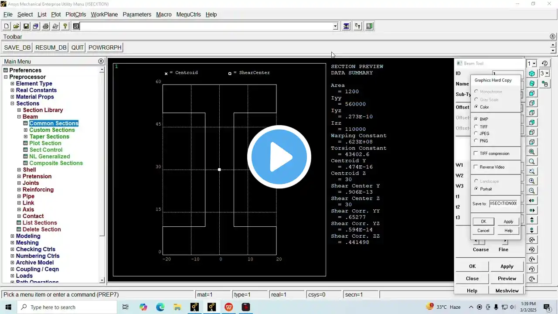Screen dimensions: 558x314
Task: Click Main Menu scrollbar down arrow
Action: (x=102, y=280)
